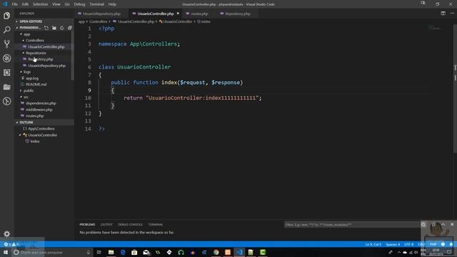Open the Source Control view

[6, 44]
